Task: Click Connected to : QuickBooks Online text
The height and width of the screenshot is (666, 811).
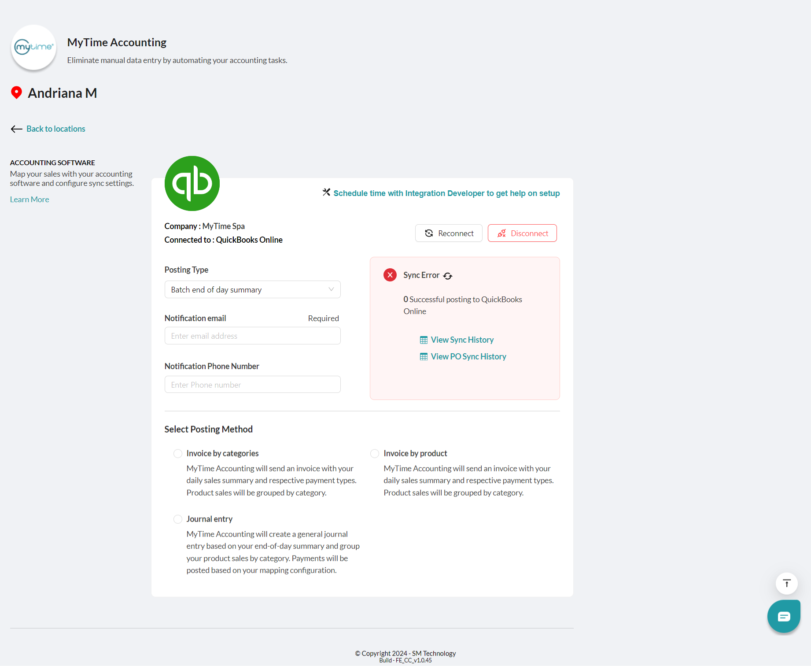Action: pos(224,240)
